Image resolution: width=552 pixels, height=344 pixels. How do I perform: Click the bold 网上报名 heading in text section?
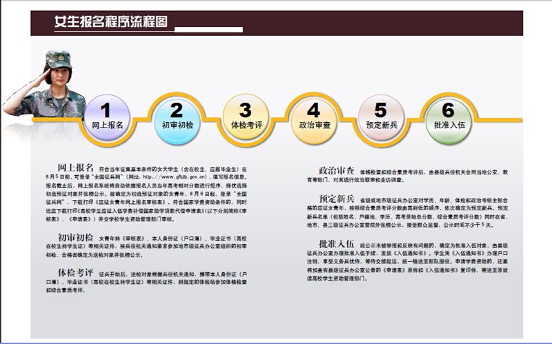click(x=75, y=168)
